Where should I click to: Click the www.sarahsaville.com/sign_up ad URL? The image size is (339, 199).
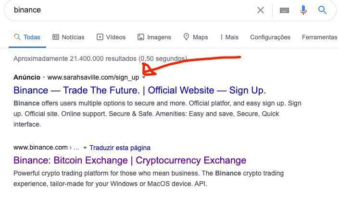click(x=93, y=77)
